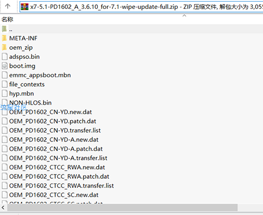Click the sort chevron above the column header
Screen dimensions: 263x215
point(184,16)
